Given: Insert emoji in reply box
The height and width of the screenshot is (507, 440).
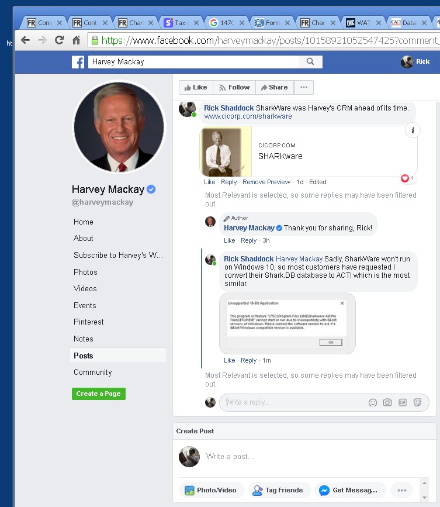Looking at the screenshot, I should click(x=373, y=402).
